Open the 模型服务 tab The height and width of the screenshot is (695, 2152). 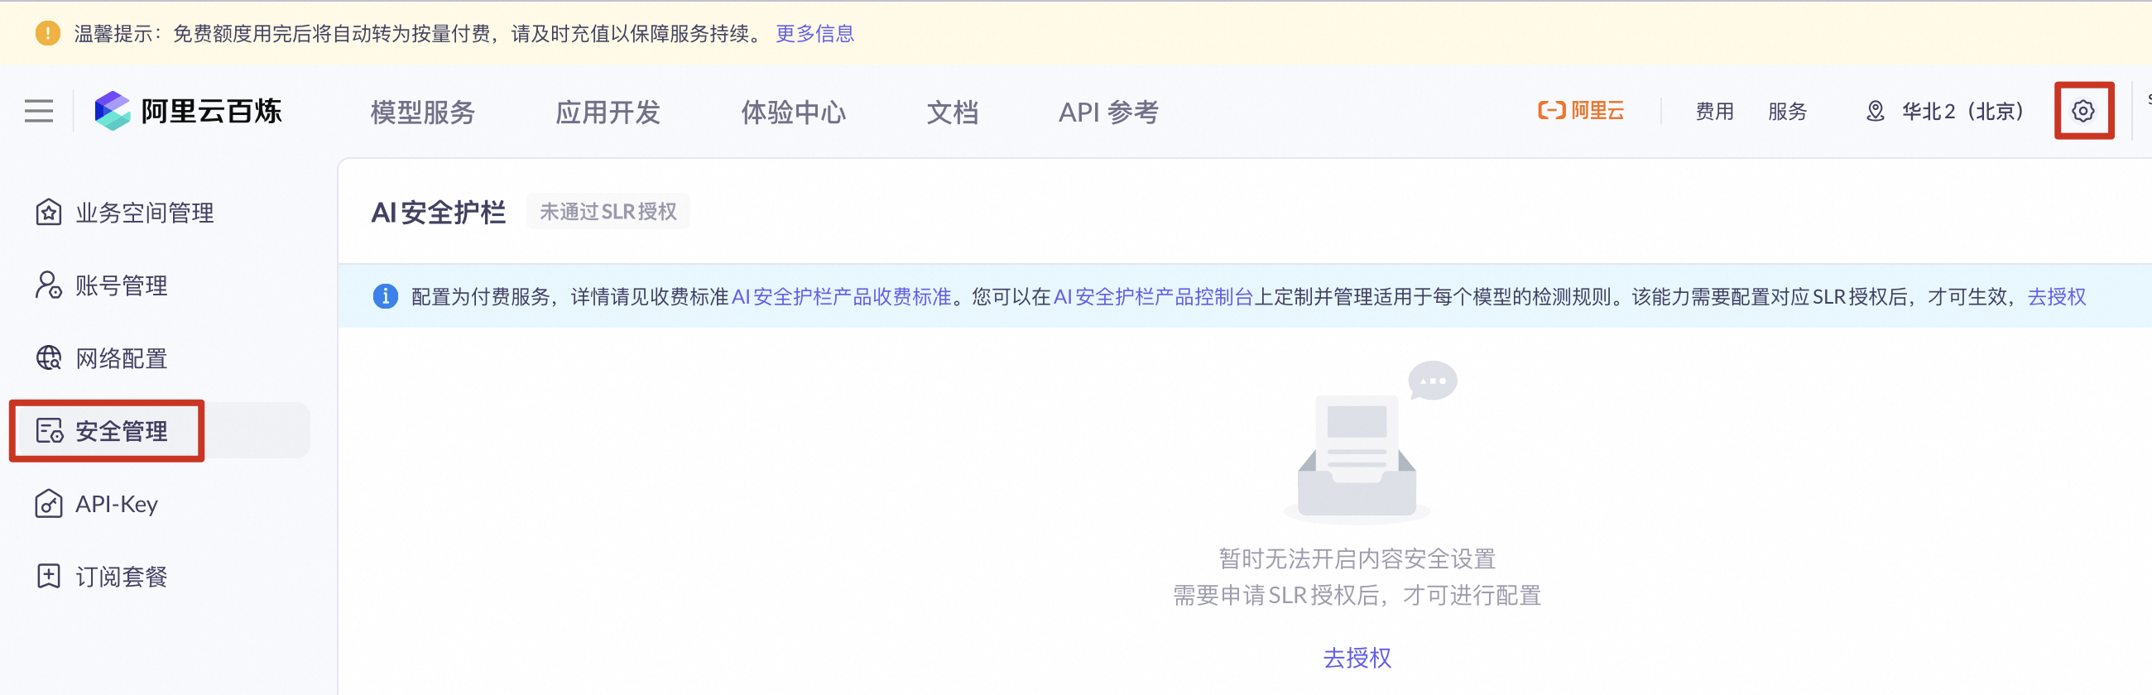pos(423,112)
